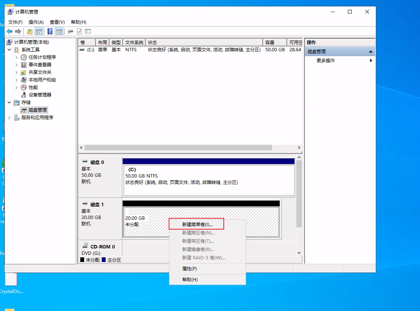This screenshot has height=311, width=420.
Task: Click the Back arrow toolbar icon
Action: (x=9, y=32)
